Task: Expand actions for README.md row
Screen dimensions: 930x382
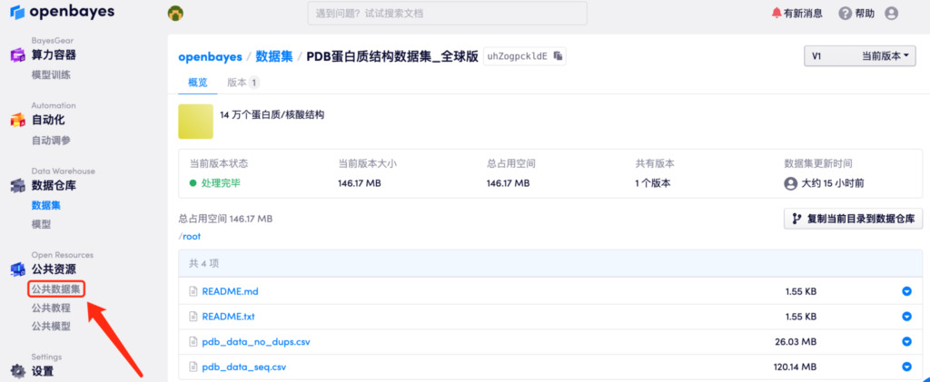Action: point(906,291)
